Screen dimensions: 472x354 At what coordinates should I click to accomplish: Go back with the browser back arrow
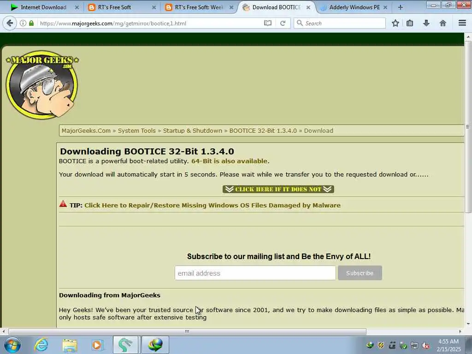click(x=10, y=23)
